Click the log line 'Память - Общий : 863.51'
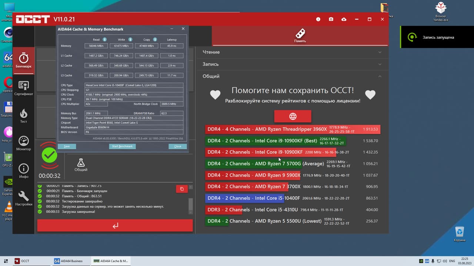The height and width of the screenshot is (266, 474). coord(82,196)
